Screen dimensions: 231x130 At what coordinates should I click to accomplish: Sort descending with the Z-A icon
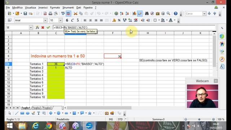[127, 14]
